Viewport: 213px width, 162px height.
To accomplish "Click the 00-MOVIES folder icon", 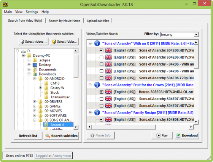I will (40, 111).
